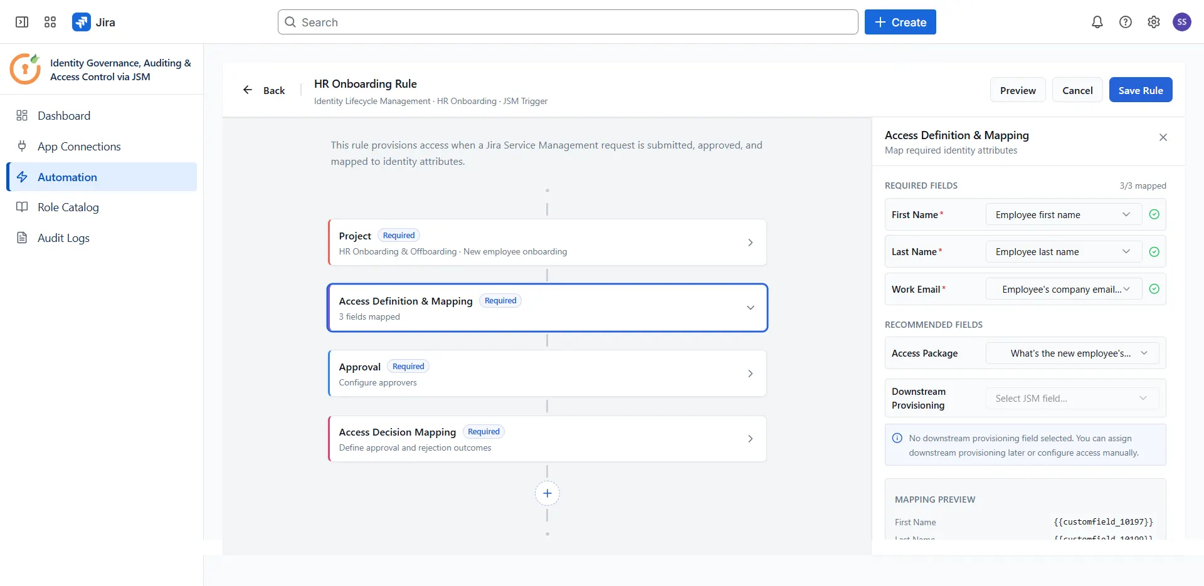The image size is (1204, 586).
Task: Open the Access Package dropdown
Action: (x=1072, y=353)
